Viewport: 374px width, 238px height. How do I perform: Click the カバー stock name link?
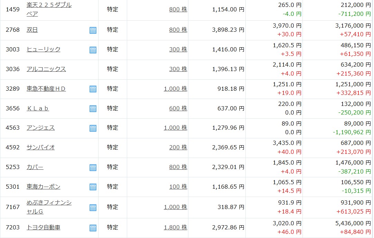[35, 167]
